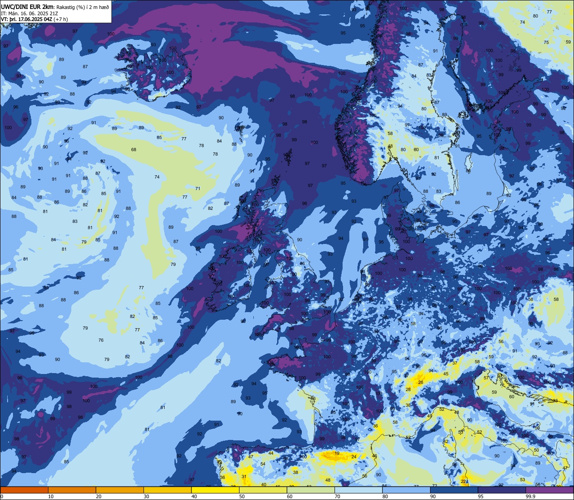
Task: Pick the indigo 95–99.9 legend swatch
Action: tap(502, 490)
